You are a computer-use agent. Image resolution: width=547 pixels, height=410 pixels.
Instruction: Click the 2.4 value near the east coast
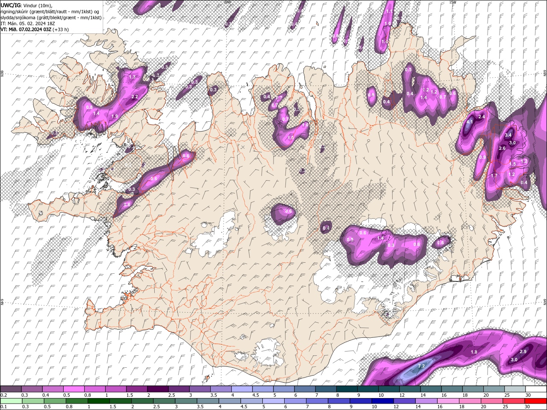coord(482,117)
